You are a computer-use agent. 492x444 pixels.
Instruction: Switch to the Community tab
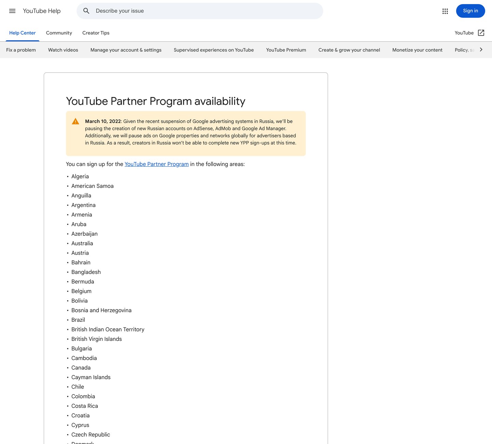(x=59, y=33)
